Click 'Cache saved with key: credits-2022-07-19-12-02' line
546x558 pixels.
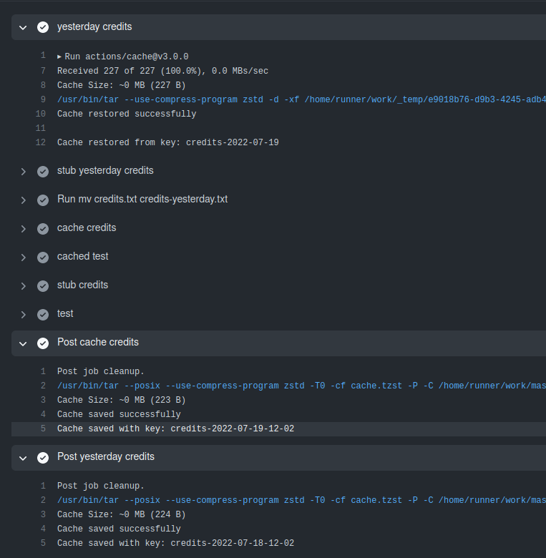click(x=176, y=429)
